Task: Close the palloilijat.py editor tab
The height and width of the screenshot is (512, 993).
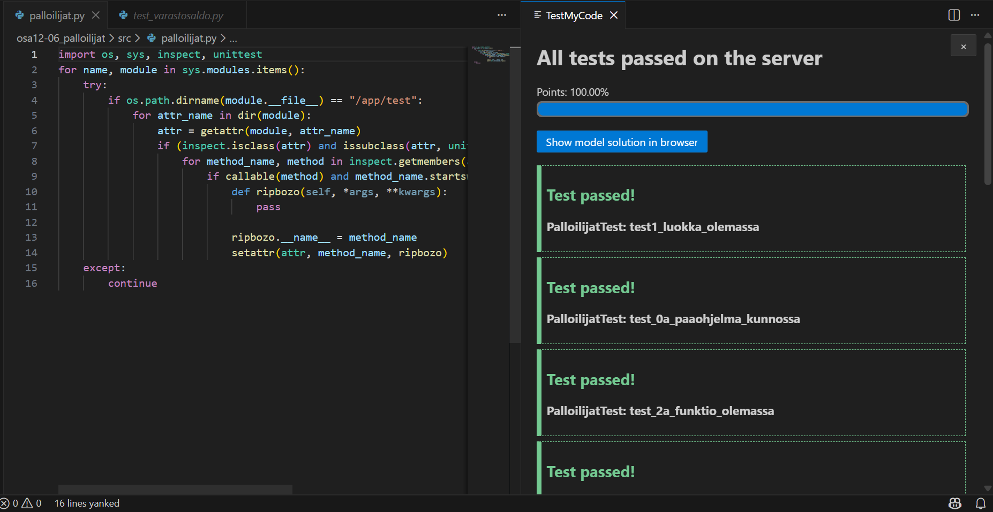Action: click(96, 15)
